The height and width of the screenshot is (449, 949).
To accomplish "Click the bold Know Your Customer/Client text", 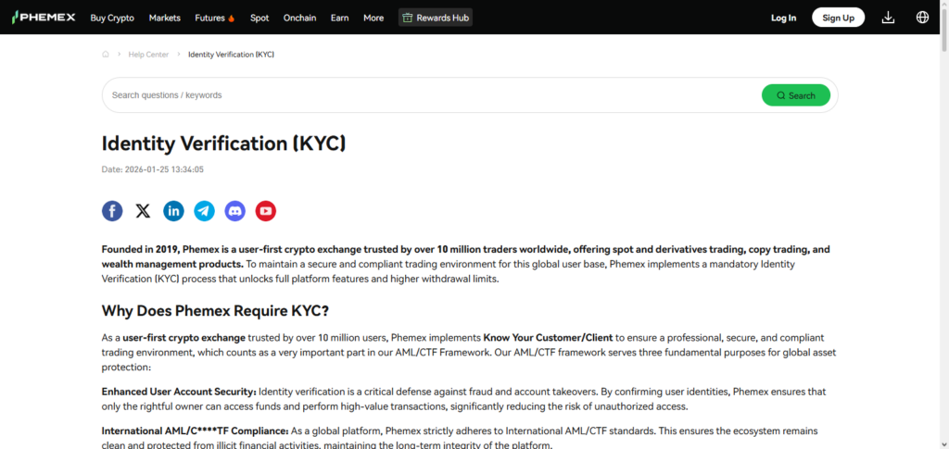I will [x=549, y=337].
